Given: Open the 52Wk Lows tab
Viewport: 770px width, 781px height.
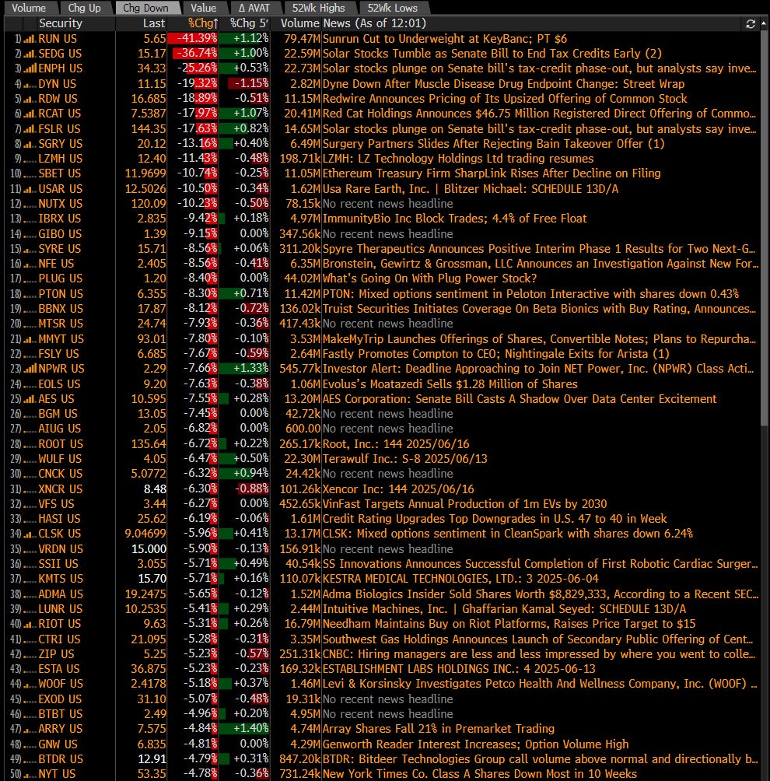Looking at the screenshot, I should click(x=393, y=8).
